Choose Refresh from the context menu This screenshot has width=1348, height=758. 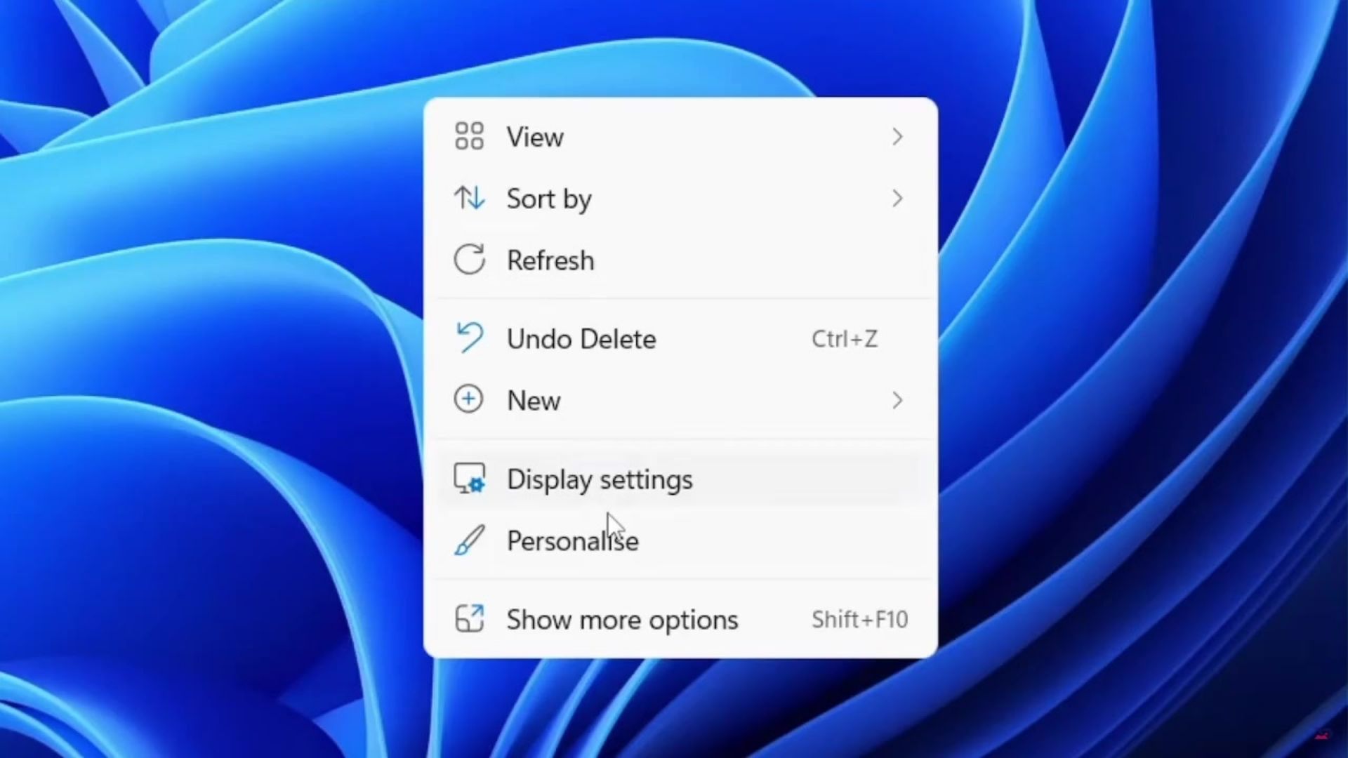tap(680, 260)
